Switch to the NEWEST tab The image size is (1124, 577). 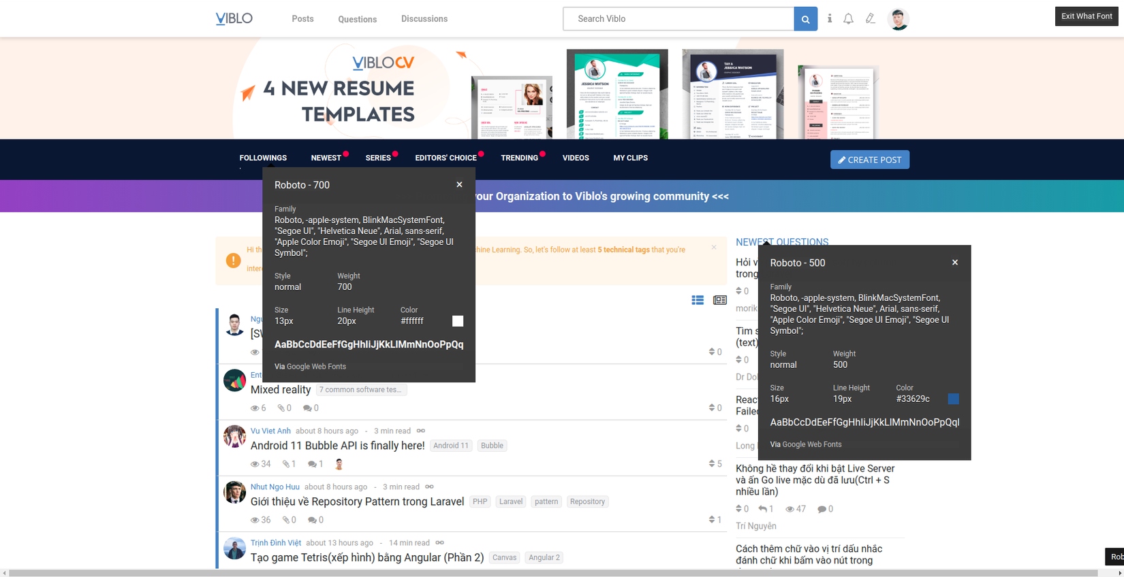click(x=326, y=158)
